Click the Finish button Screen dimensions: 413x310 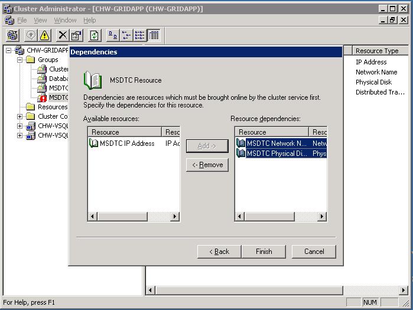click(x=264, y=252)
